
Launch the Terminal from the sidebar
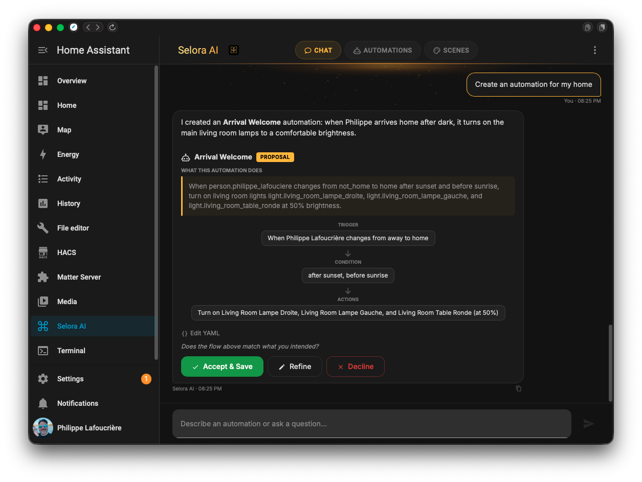tap(71, 351)
